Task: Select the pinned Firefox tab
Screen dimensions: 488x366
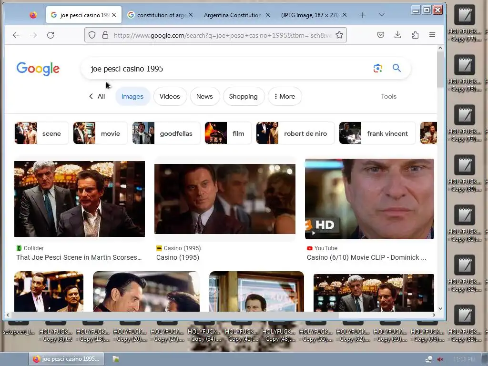Action: pyautogui.click(x=33, y=15)
